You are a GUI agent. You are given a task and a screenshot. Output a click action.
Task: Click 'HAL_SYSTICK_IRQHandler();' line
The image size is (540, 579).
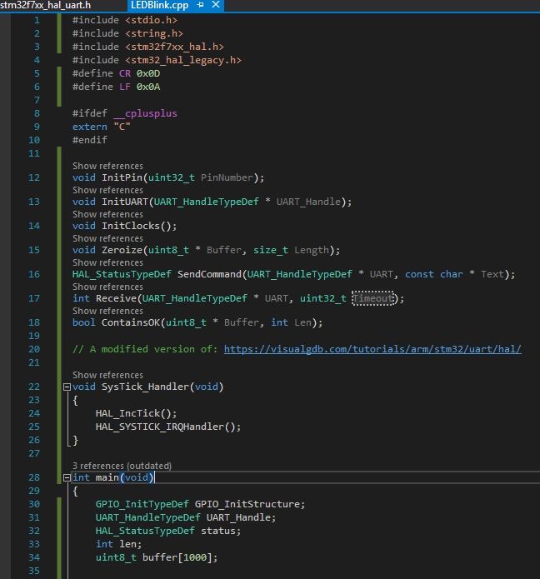(168, 427)
